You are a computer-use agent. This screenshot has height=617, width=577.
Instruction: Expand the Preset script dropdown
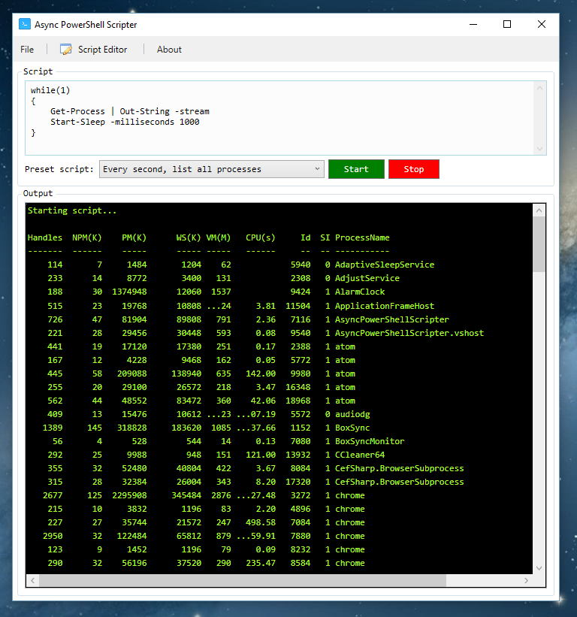[212, 169]
